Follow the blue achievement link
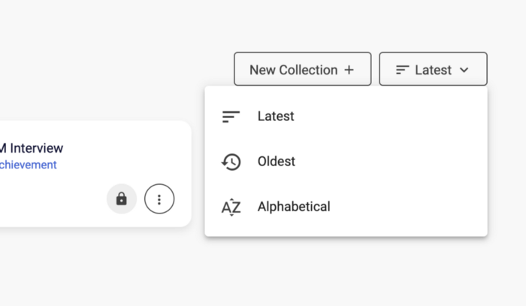 (x=29, y=165)
